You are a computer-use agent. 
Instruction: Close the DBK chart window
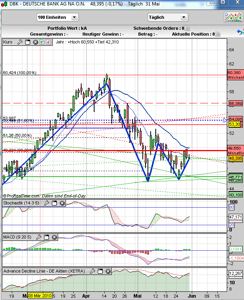(x=237, y=2)
